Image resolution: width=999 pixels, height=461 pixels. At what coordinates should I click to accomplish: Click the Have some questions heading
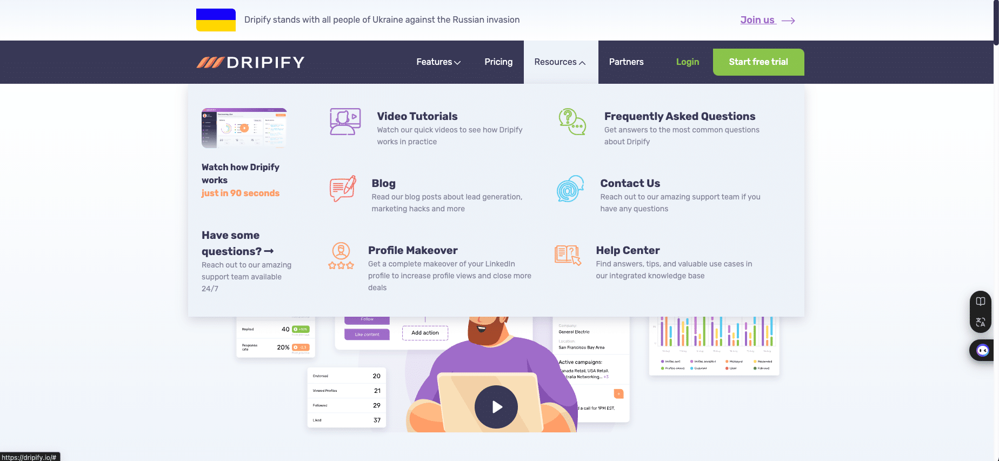click(x=237, y=243)
